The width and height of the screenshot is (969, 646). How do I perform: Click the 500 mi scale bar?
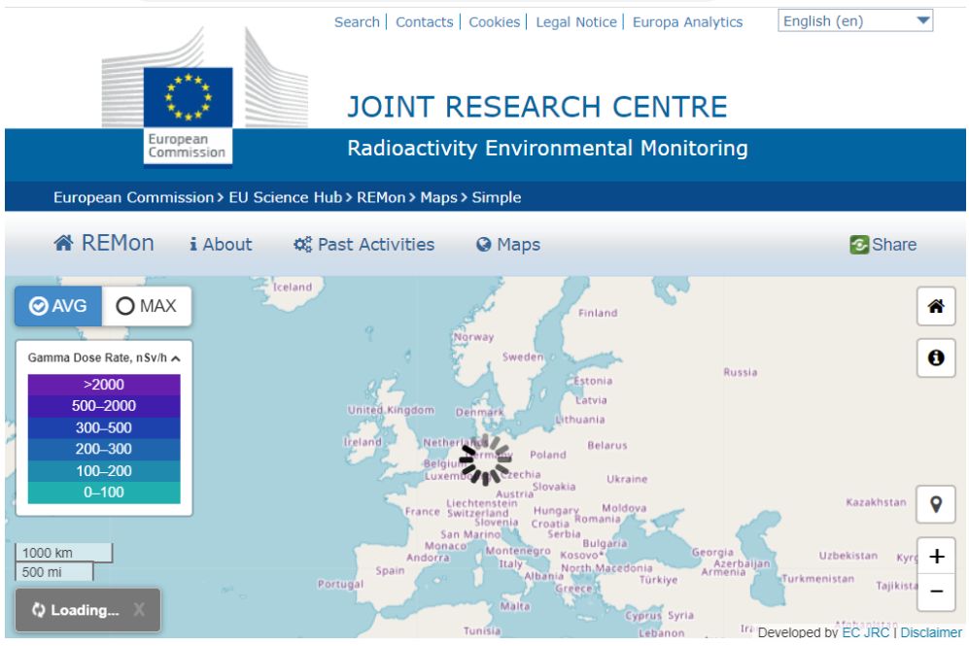point(54,572)
